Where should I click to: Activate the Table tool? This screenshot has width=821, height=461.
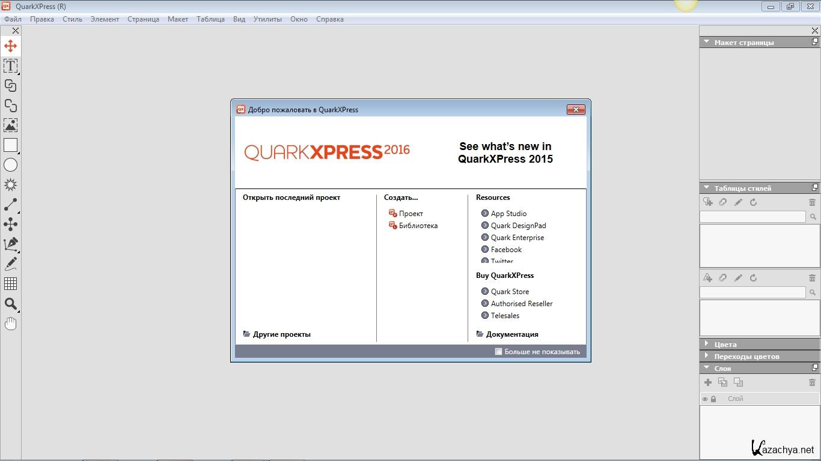coord(10,284)
